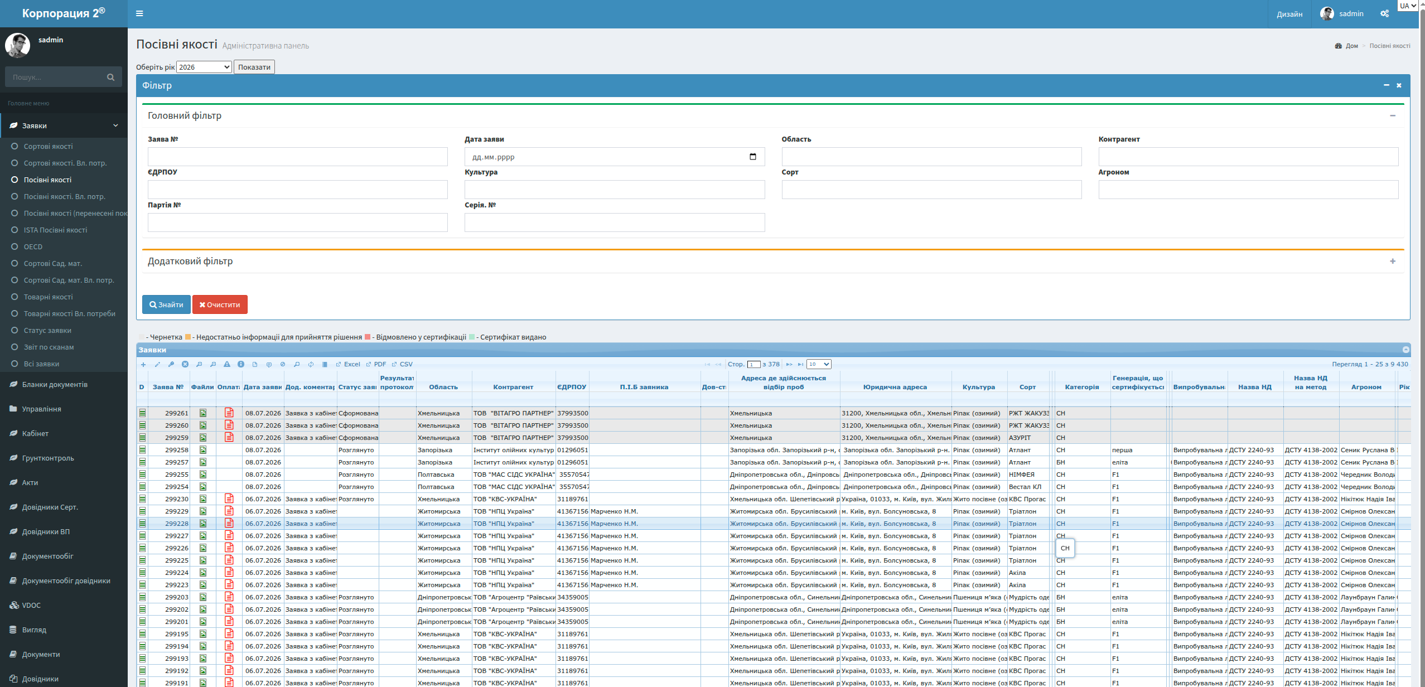The width and height of the screenshot is (1425, 687).
Task: Open the PDF payment icon for request 299261
Action: coord(229,413)
